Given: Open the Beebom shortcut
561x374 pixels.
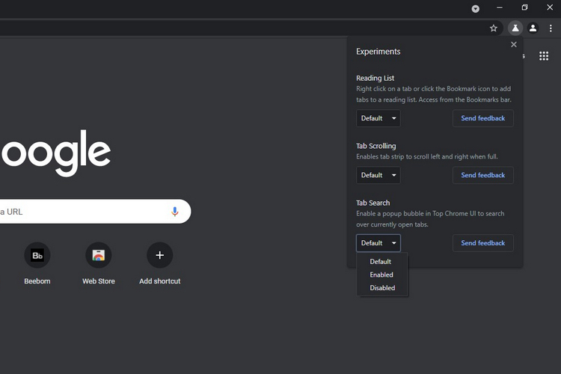Looking at the screenshot, I should click(37, 256).
